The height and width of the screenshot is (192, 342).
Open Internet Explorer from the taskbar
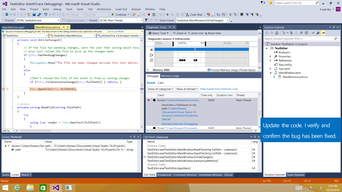coord(17,187)
